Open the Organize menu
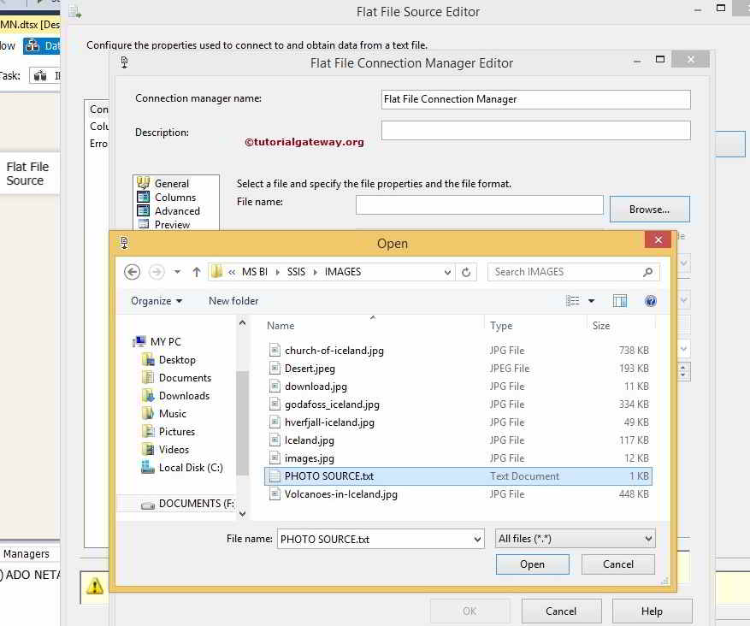This screenshot has height=626, width=750. (x=156, y=301)
